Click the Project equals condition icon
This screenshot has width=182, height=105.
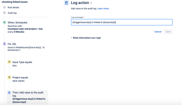pyautogui.click(x=9, y=77)
